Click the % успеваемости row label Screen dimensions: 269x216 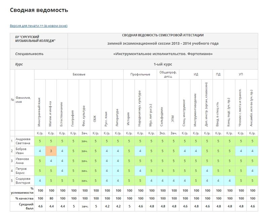pyautogui.click(x=22, y=190)
